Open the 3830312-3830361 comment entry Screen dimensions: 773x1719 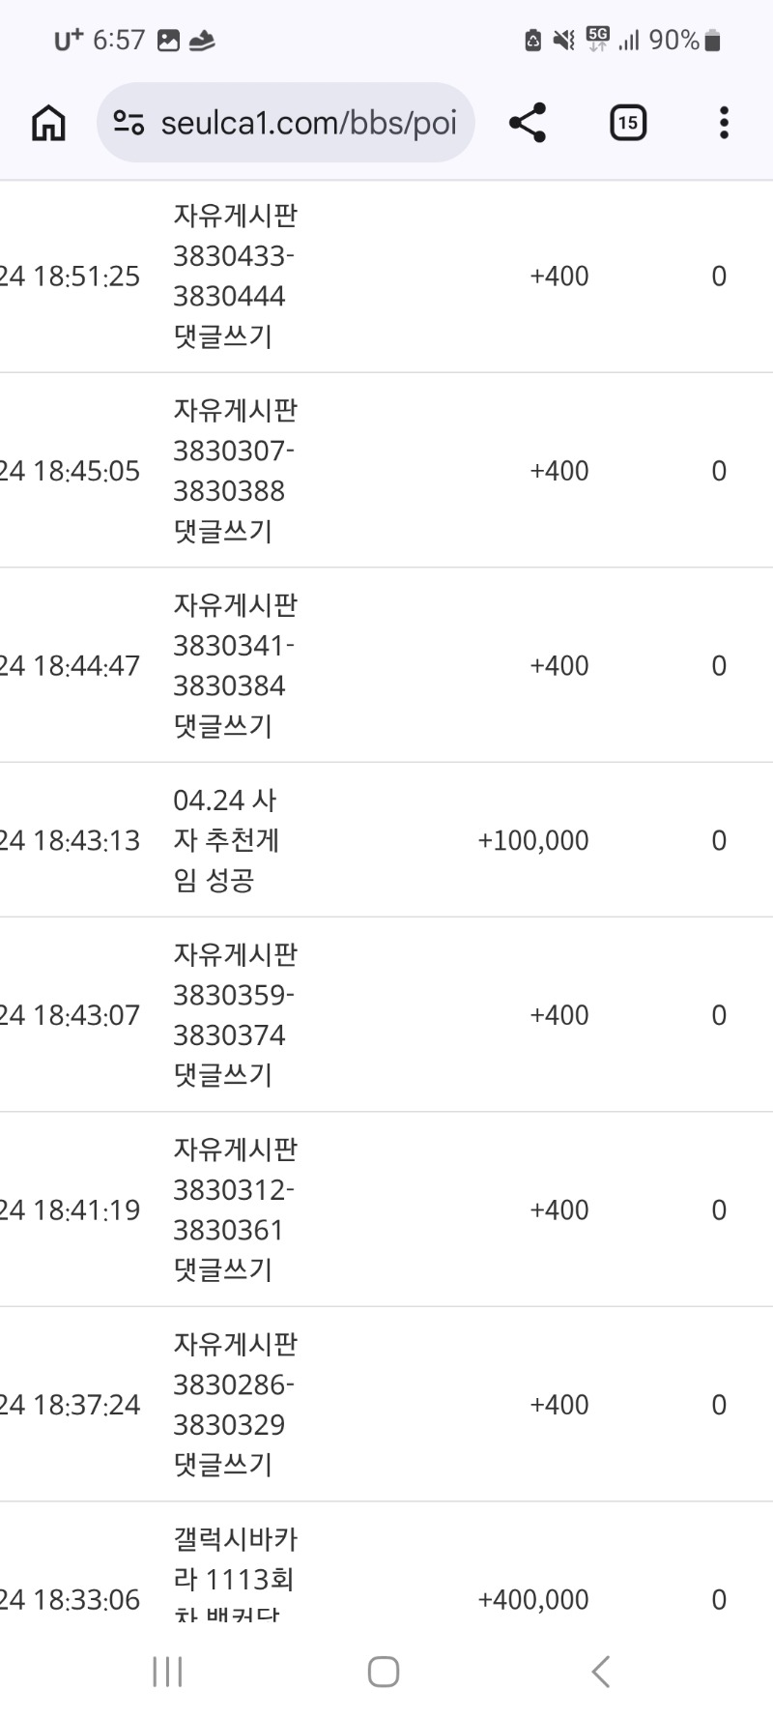click(234, 1209)
